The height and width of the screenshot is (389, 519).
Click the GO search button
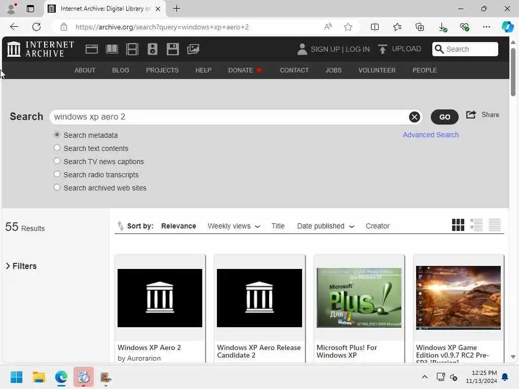pyautogui.click(x=444, y=117)
